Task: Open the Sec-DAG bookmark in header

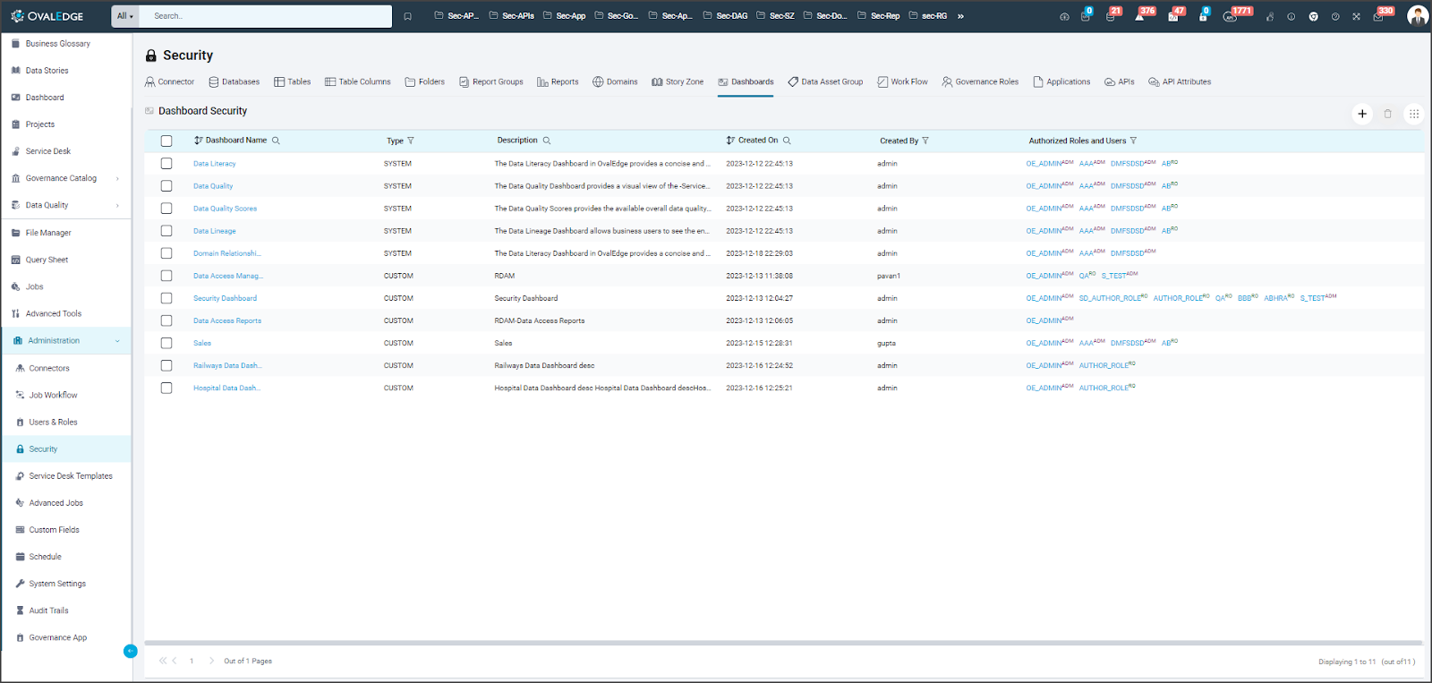Action: pyautogui.click(x=725, y=16)
